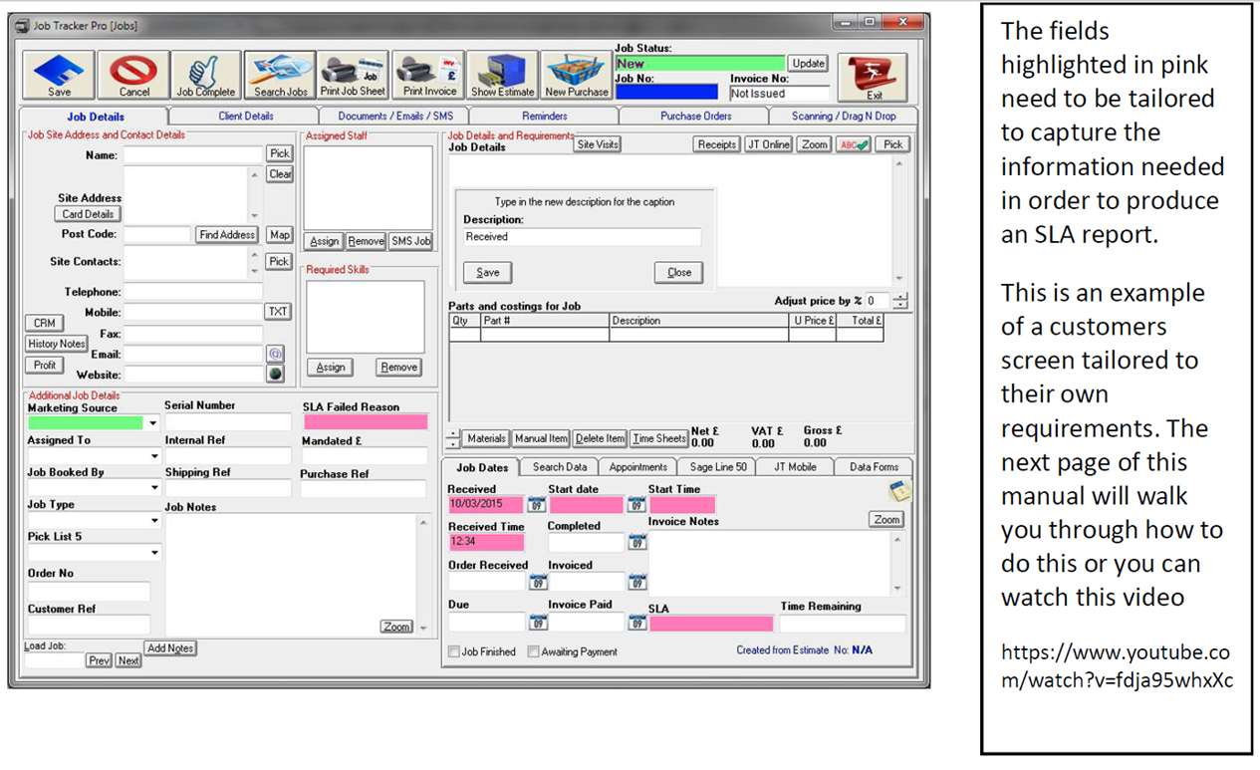Screen dimensions: 1260x770
Task: Open Search Jobs from toolbar
Action: click(280, 76)
